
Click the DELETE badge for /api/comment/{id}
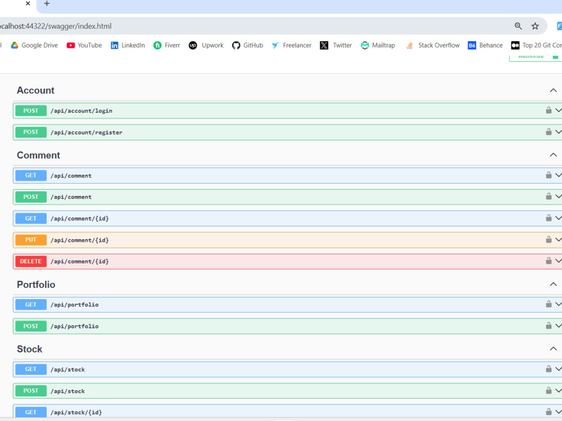tap(31, 262)
